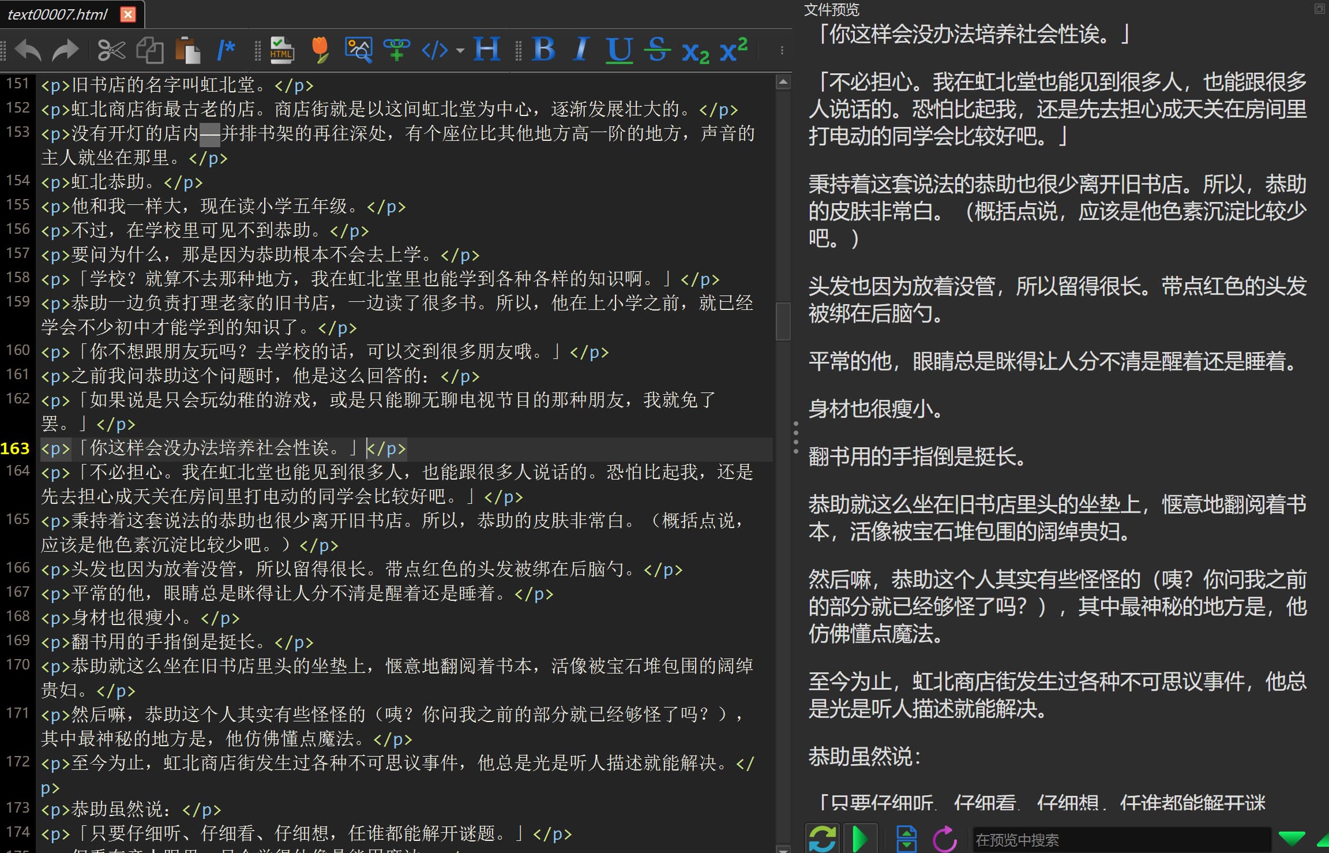
Task: Open the tulip donate icon
Action: pyautogui.click(x=320, y=50)
